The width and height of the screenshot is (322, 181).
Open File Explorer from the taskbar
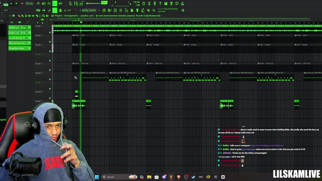click(149, 177)
